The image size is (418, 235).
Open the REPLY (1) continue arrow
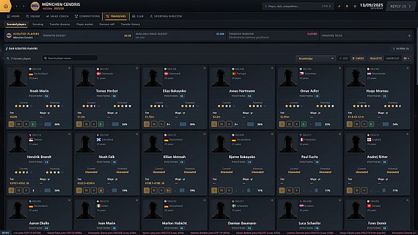pos(410,6)
